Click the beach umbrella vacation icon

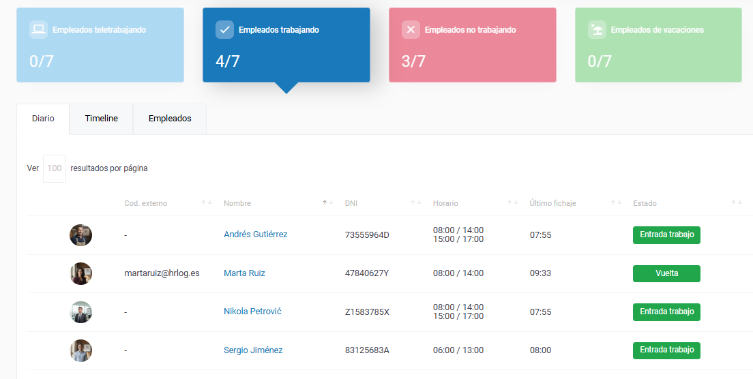597,29
